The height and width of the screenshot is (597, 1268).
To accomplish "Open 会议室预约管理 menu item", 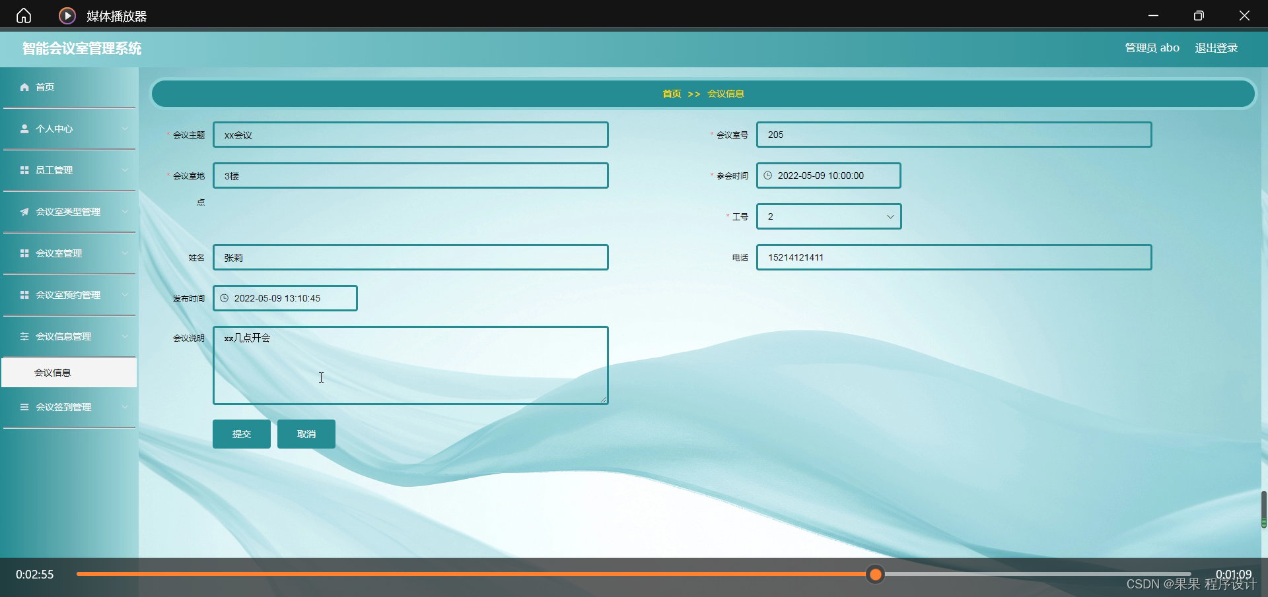I will (69, 295).
